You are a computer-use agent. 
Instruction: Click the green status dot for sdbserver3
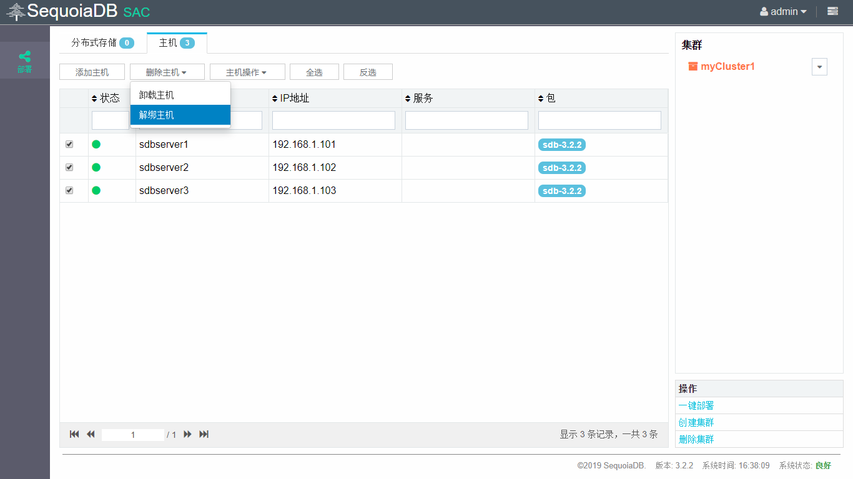(x=96, y=190)
